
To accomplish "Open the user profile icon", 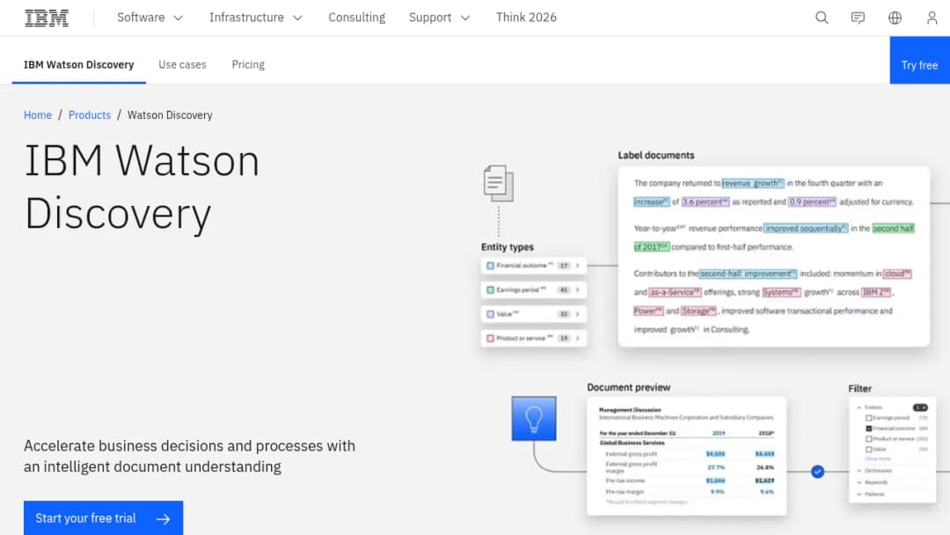I will coord(932,18).
